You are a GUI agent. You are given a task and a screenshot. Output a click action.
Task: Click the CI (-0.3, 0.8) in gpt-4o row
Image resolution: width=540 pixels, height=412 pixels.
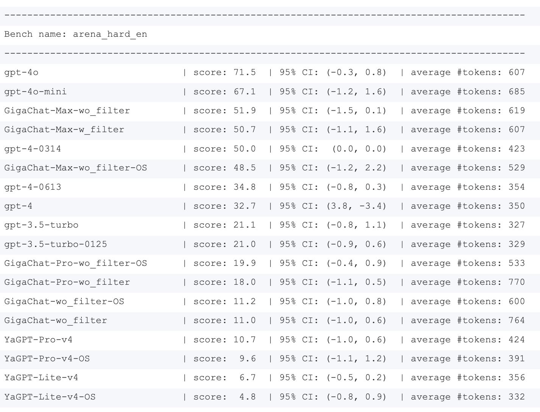tap(356, 72)
